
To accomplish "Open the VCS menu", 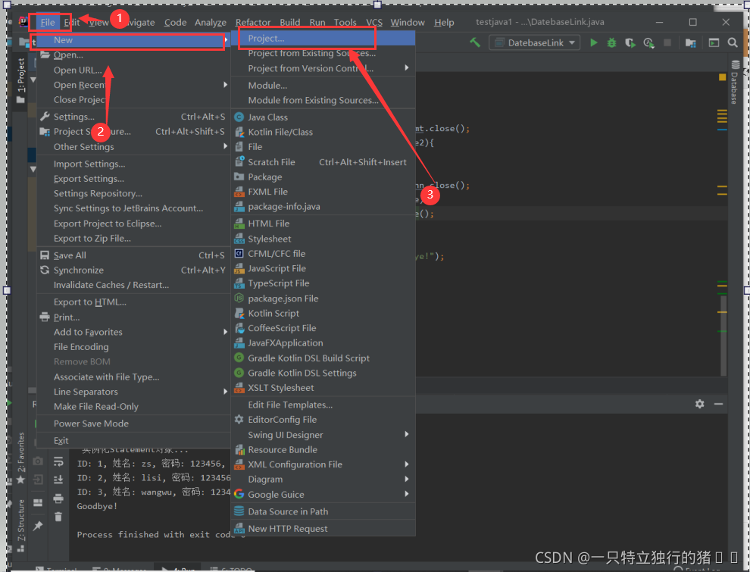I will click(374, 23).
